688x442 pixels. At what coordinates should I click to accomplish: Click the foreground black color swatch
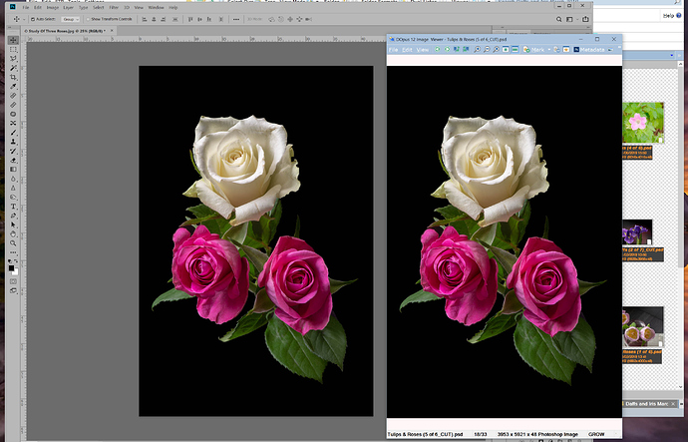click(x=11, y=268)
